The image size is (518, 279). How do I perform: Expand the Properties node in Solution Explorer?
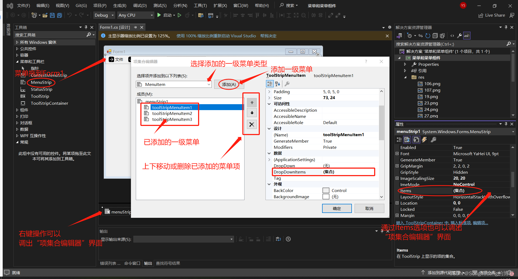(x=405, y=64)
